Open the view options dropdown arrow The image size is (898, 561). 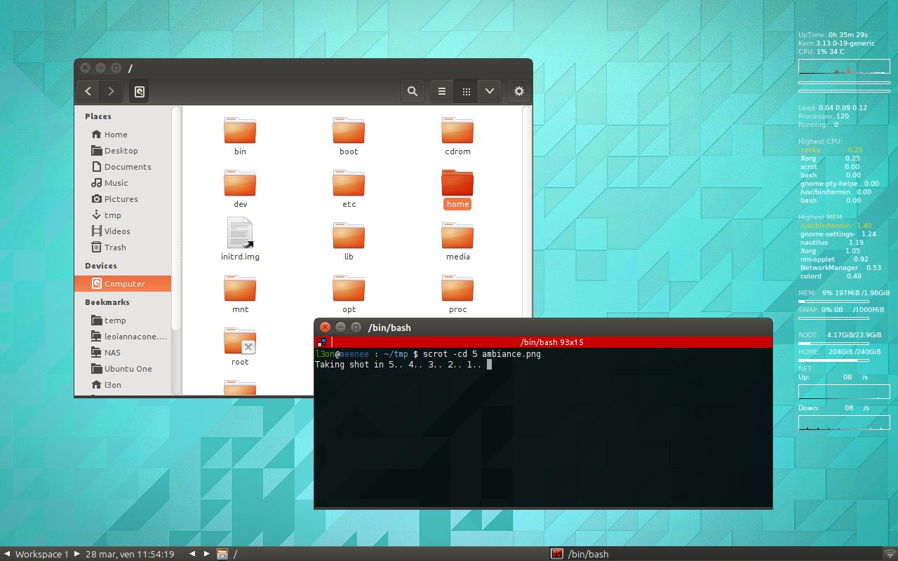(x=490, y=91)
